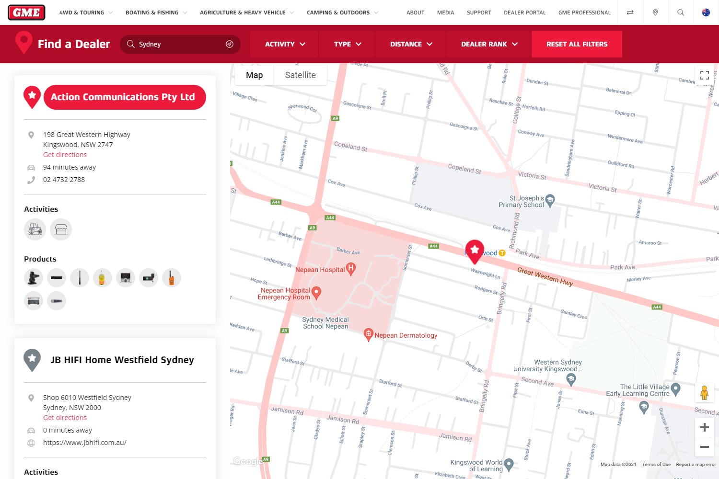Click Nepean Hospital Emergency Room marker
Image resolution: width=719 pixels, height=479 pixels.
[316, 293]
